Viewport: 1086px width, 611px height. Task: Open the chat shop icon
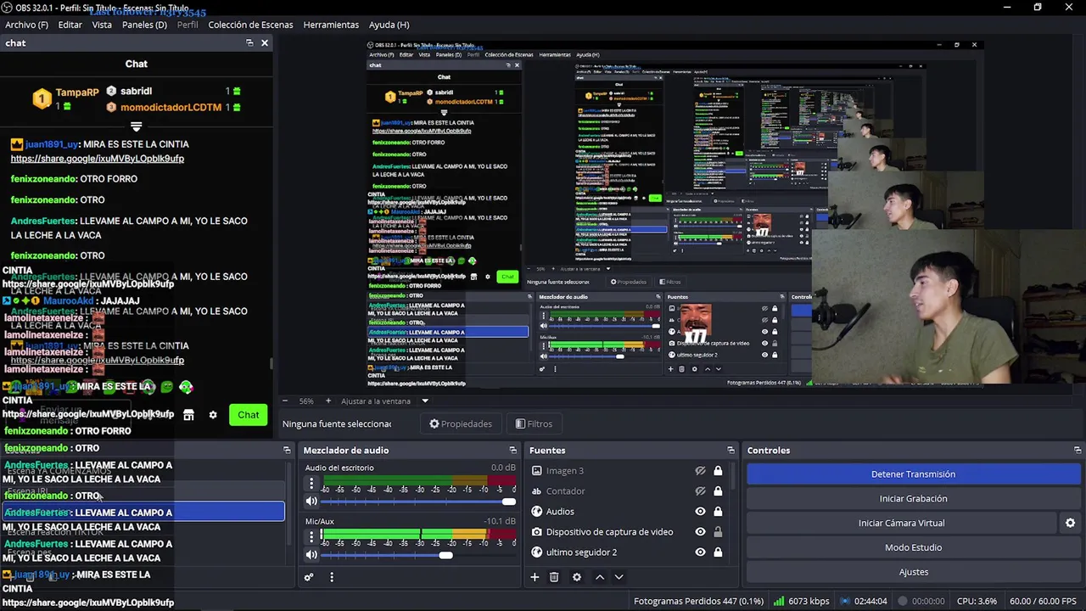tap(188, 415)
